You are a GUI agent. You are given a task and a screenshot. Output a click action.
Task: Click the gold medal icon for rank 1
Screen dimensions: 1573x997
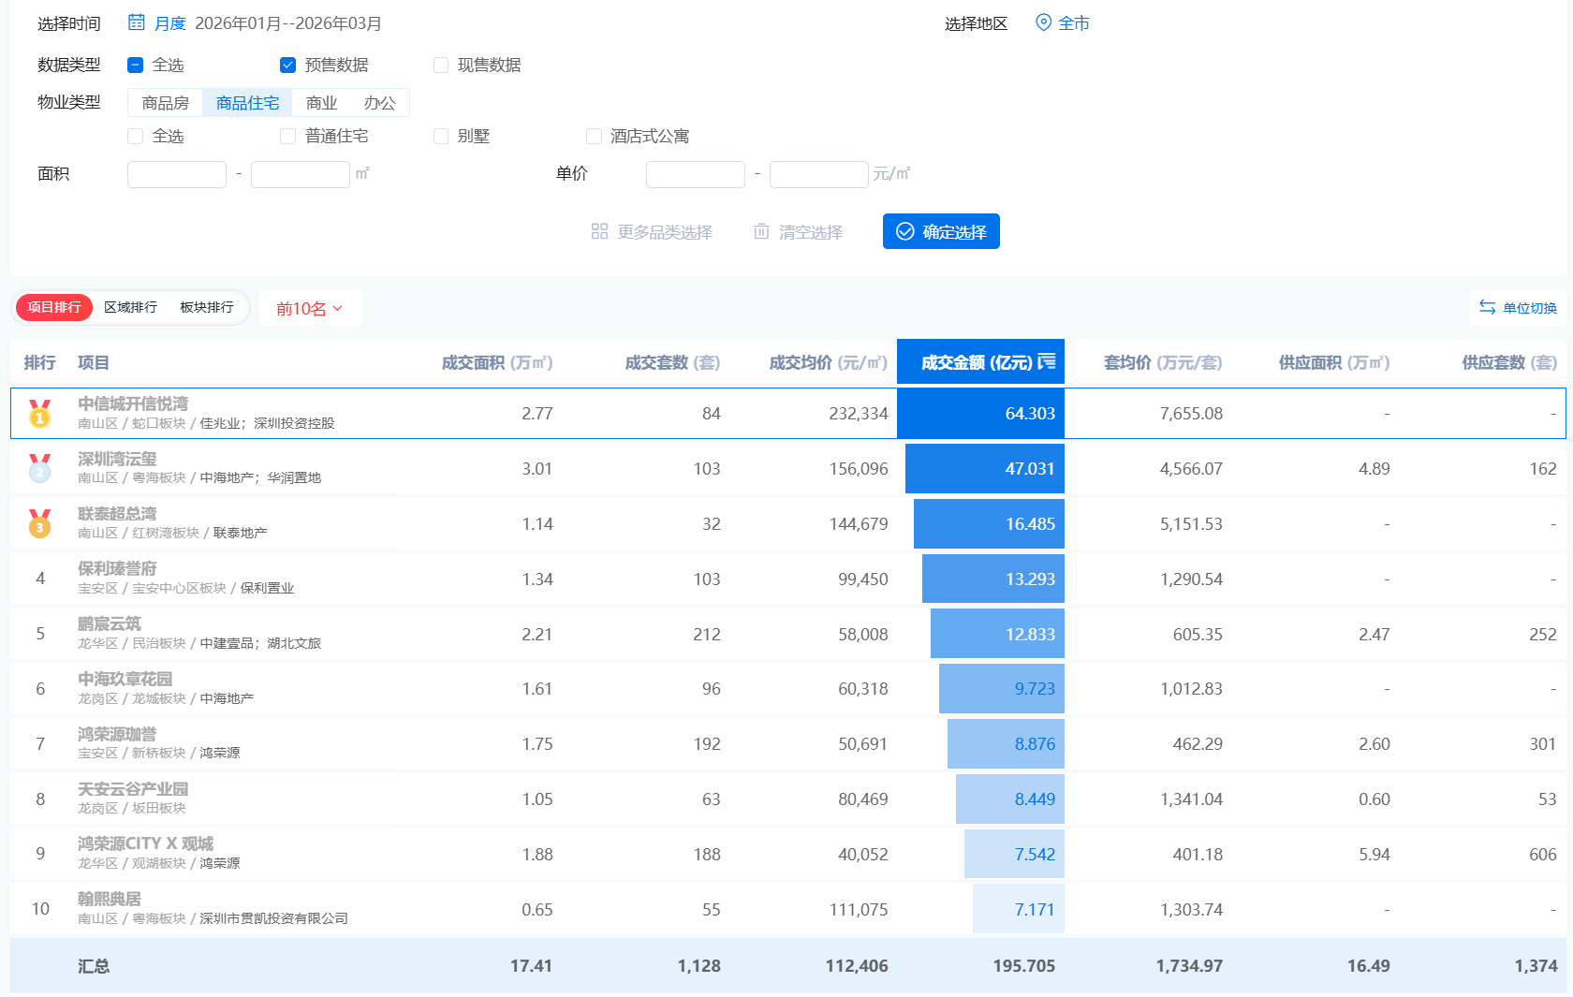(x=39, y=413)
